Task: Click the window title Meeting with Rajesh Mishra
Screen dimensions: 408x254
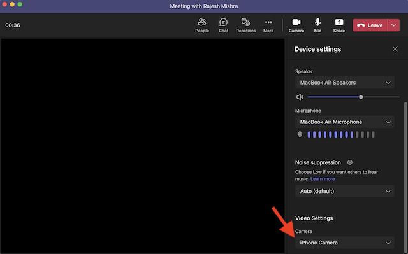Action: point(204,6)
